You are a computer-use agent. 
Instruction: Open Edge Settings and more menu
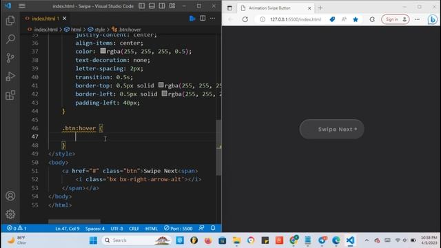[418, 19]
